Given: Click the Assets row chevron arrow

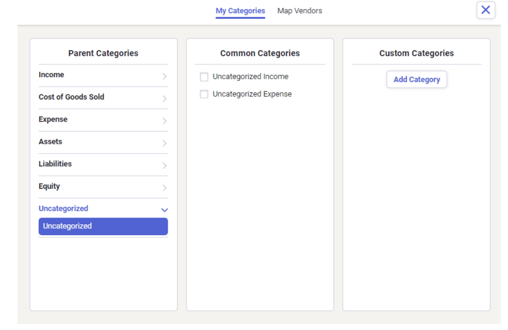Looking at the screenshot, I should coord(165,143).
